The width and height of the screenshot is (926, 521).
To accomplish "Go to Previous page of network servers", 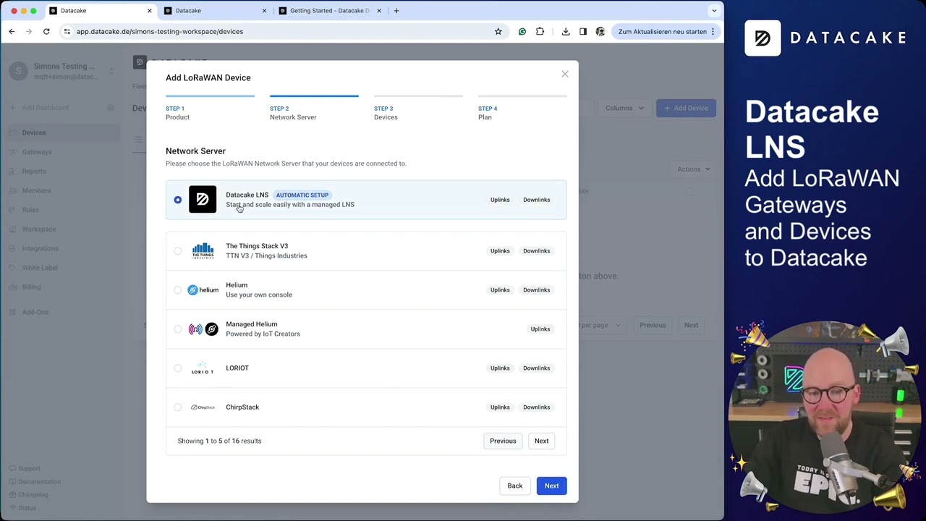I will coord(503,441).
